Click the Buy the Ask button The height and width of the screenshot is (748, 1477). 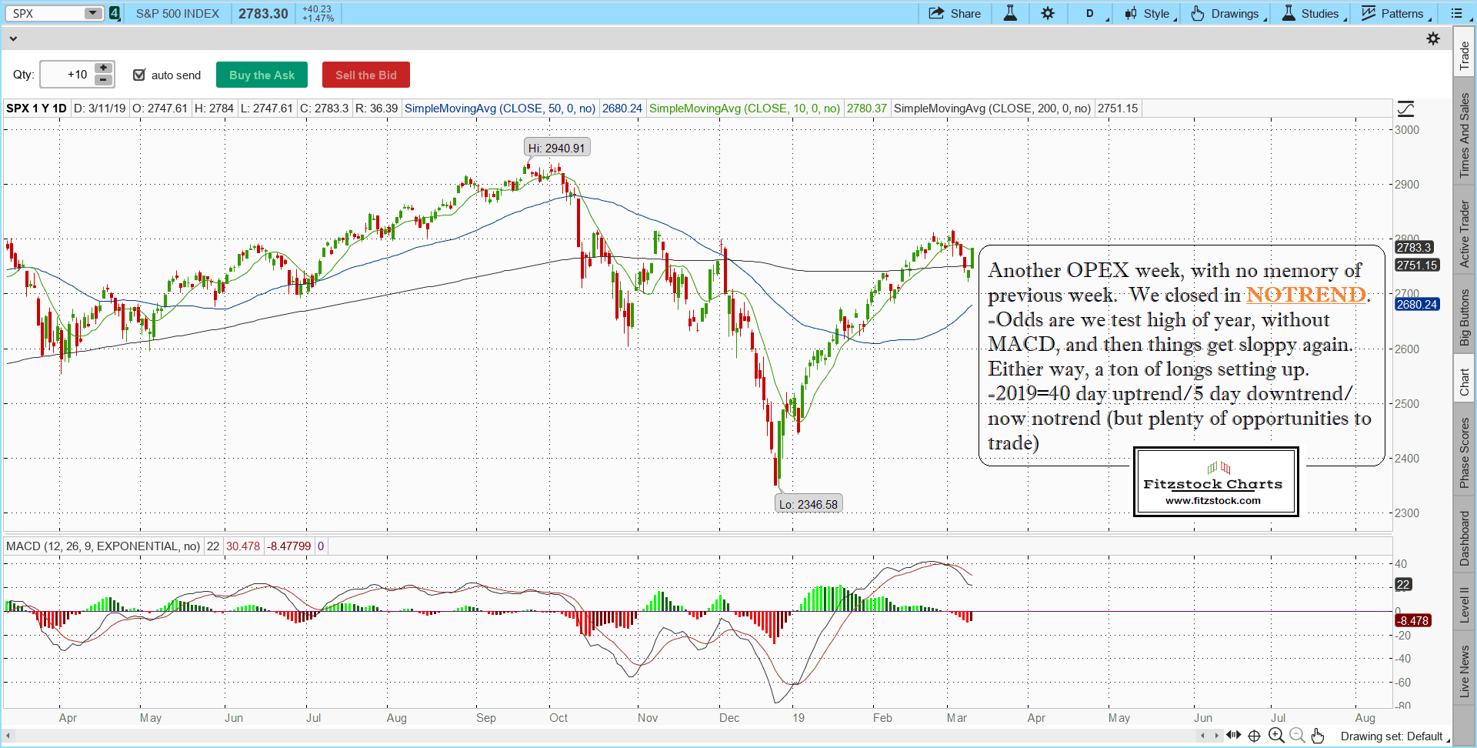262,75
